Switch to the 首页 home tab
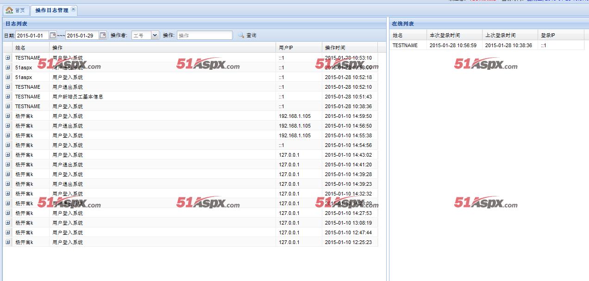This screenshot has height=281, width=589. (15, 10)
